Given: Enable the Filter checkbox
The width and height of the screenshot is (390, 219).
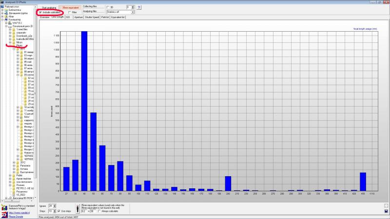Looking at the screenshot, I should pos(70,13).
